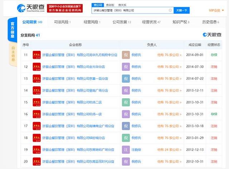Switch to the 查关系 search tab

[122, 5]
